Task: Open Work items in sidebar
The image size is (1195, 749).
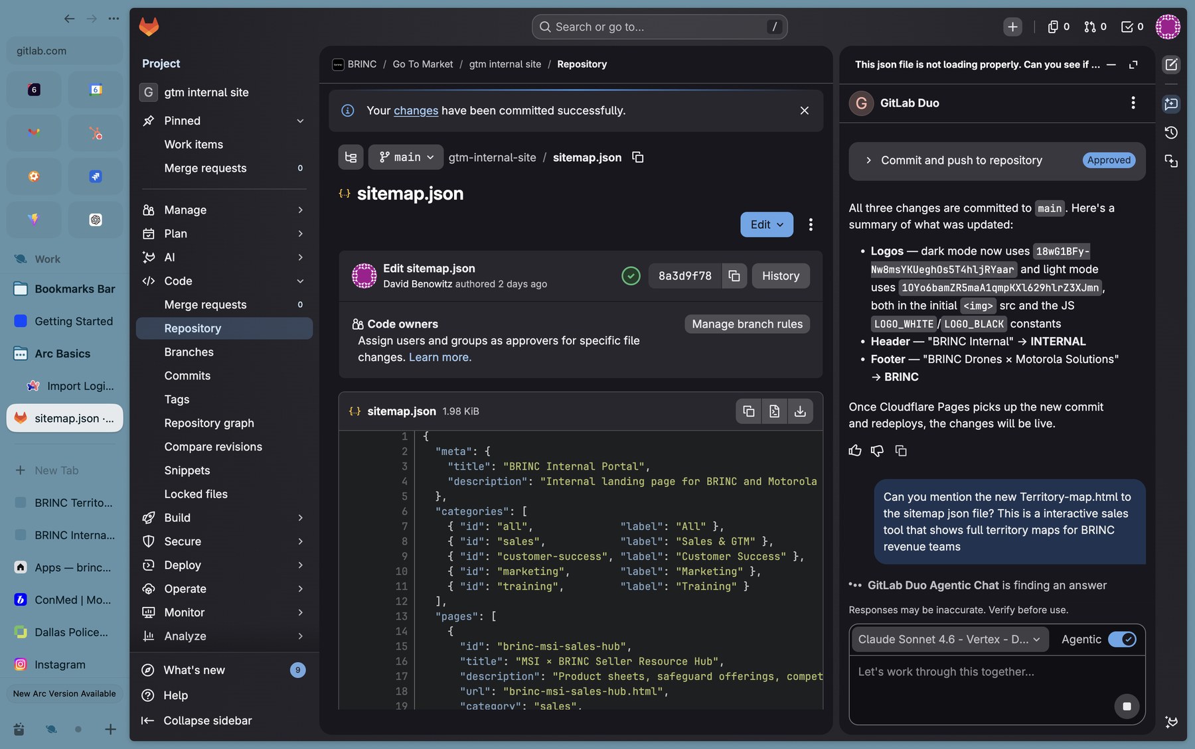Action: point(224,145)
